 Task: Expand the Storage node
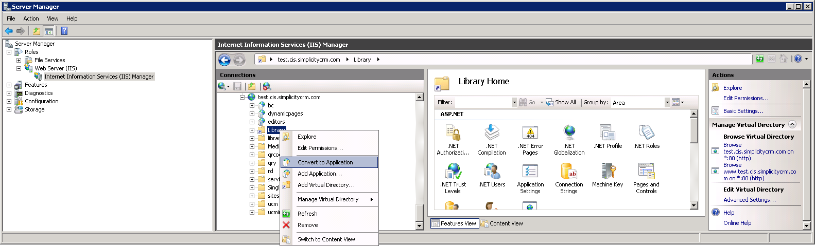point(9,109)
